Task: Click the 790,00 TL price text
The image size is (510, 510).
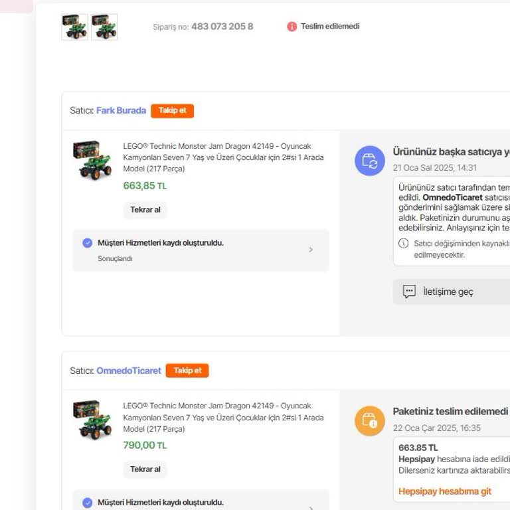Action: (x=145, y=446)
